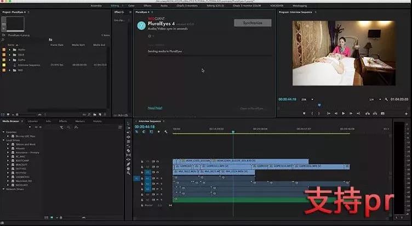Image resolution: width=412 pixels, height=226 pixels.
Task: Select the Zoom tool in the tools panel
Action: [x=128, y=173]
